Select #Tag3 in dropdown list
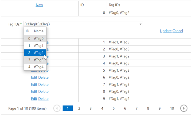 pyautogui.click(x=35, y=60)
